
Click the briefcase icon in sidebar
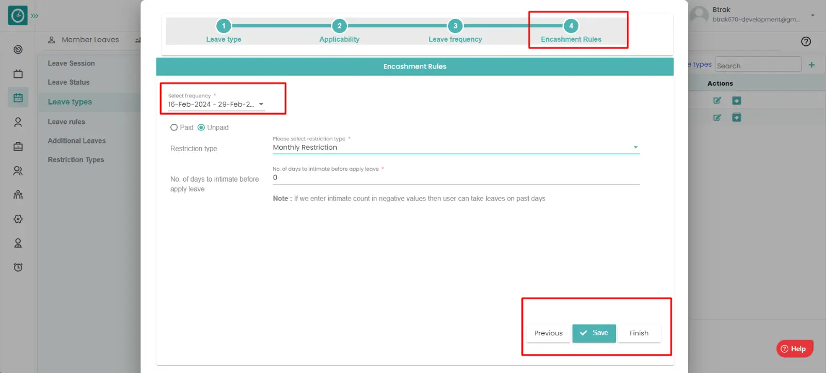(18, 147)
